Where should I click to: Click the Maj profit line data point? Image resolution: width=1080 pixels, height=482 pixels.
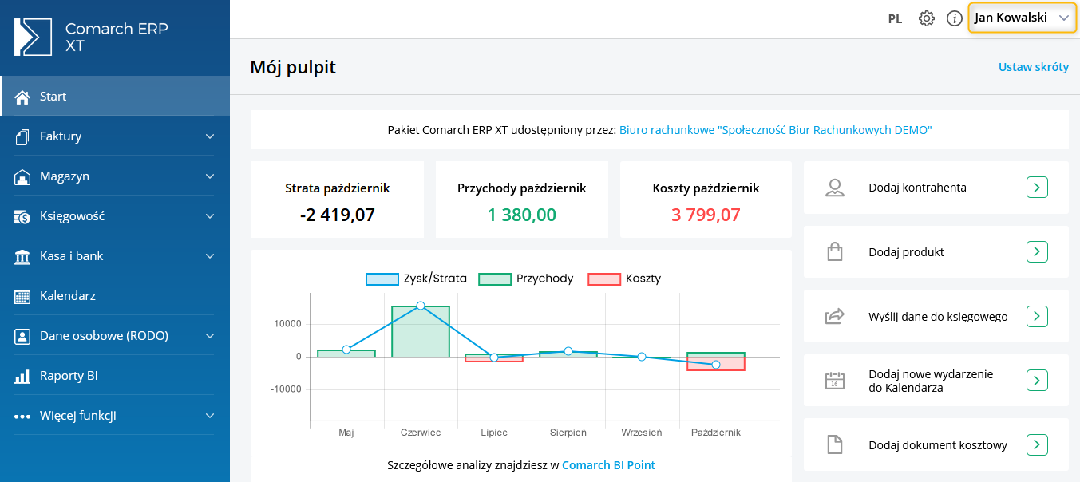coord(346,350)
